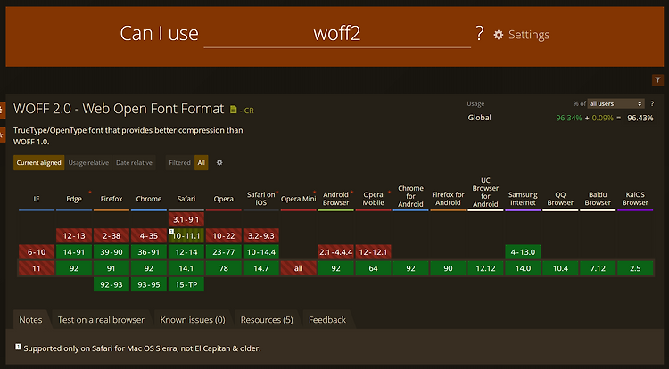Click Opera 23-77 cell
This screenshot has height=369, width=669.
[224, 252]
